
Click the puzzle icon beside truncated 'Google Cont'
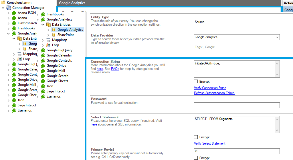[14, 74]
